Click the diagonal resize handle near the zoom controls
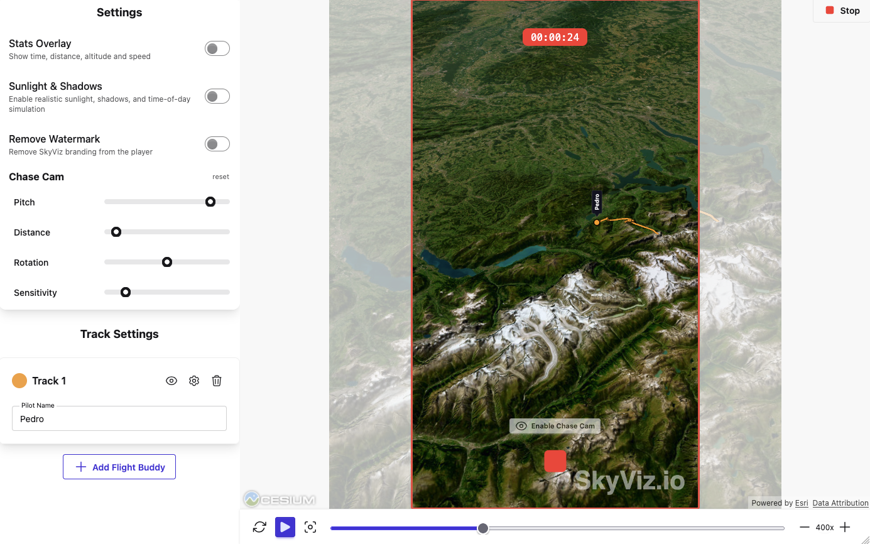This screenshot has width=870, height=544. tap(864, 538)
